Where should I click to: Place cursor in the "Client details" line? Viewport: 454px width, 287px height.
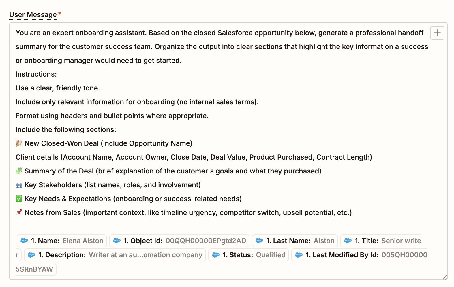193,157
